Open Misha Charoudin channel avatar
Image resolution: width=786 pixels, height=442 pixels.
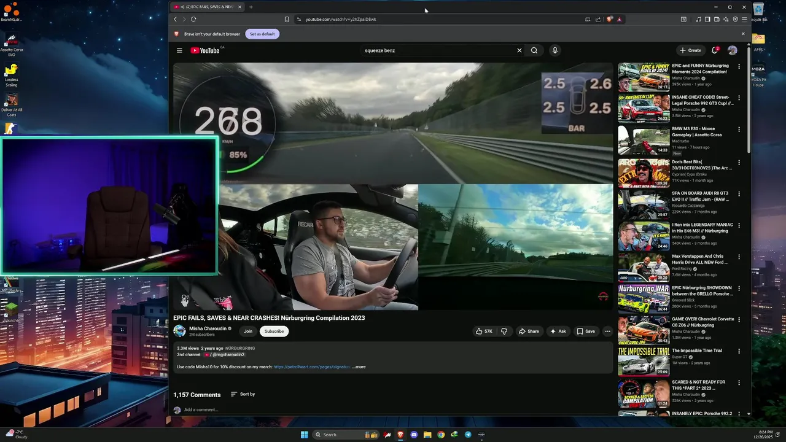tap(179, 331)
